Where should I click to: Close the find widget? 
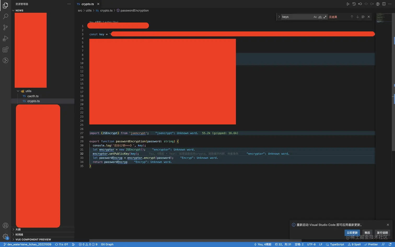[x=369, y=17]
